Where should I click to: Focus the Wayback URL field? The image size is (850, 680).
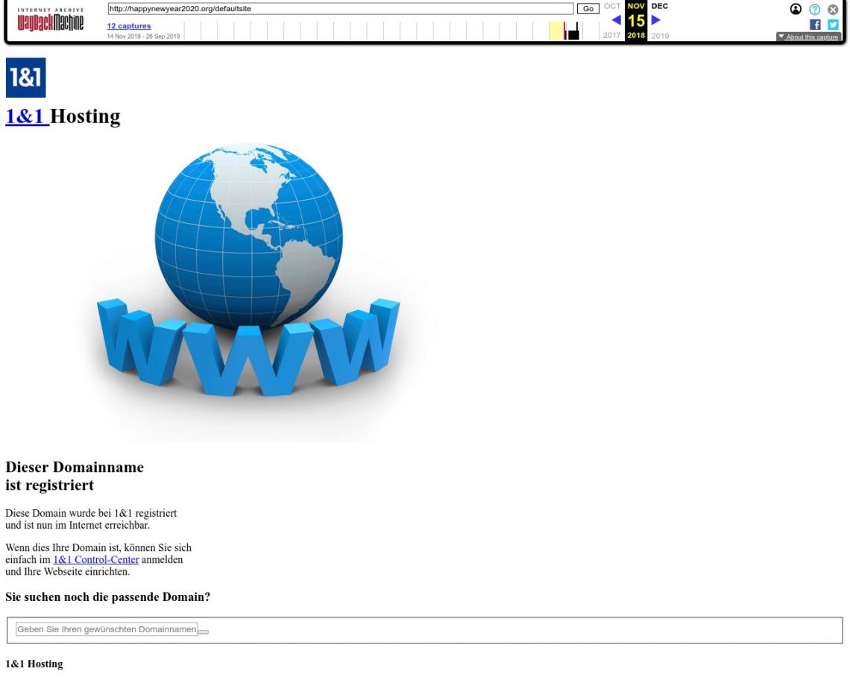(x=341, y=9)
